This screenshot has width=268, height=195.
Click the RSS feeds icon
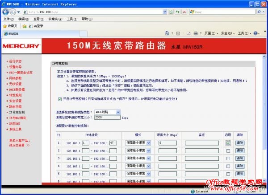[x=178, y=33]
